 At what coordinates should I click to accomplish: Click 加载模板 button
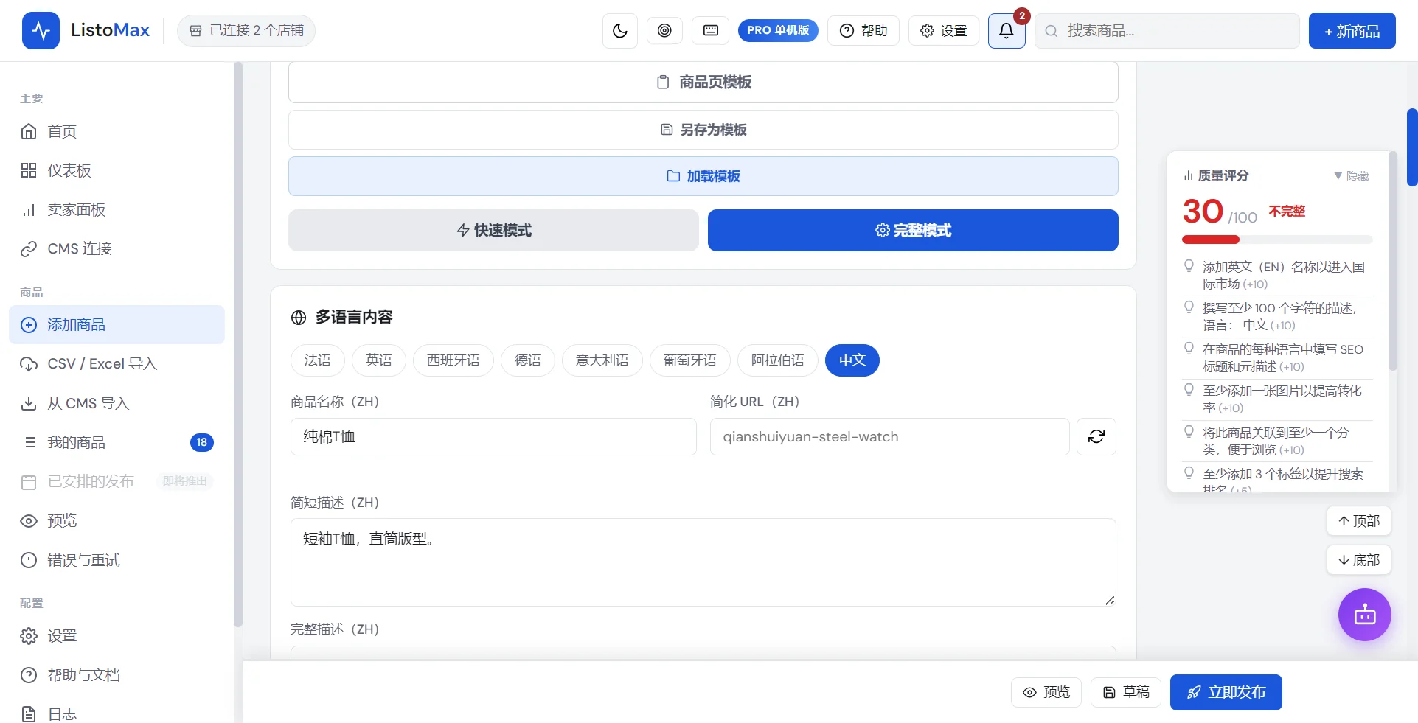click(x=703, y=176)
